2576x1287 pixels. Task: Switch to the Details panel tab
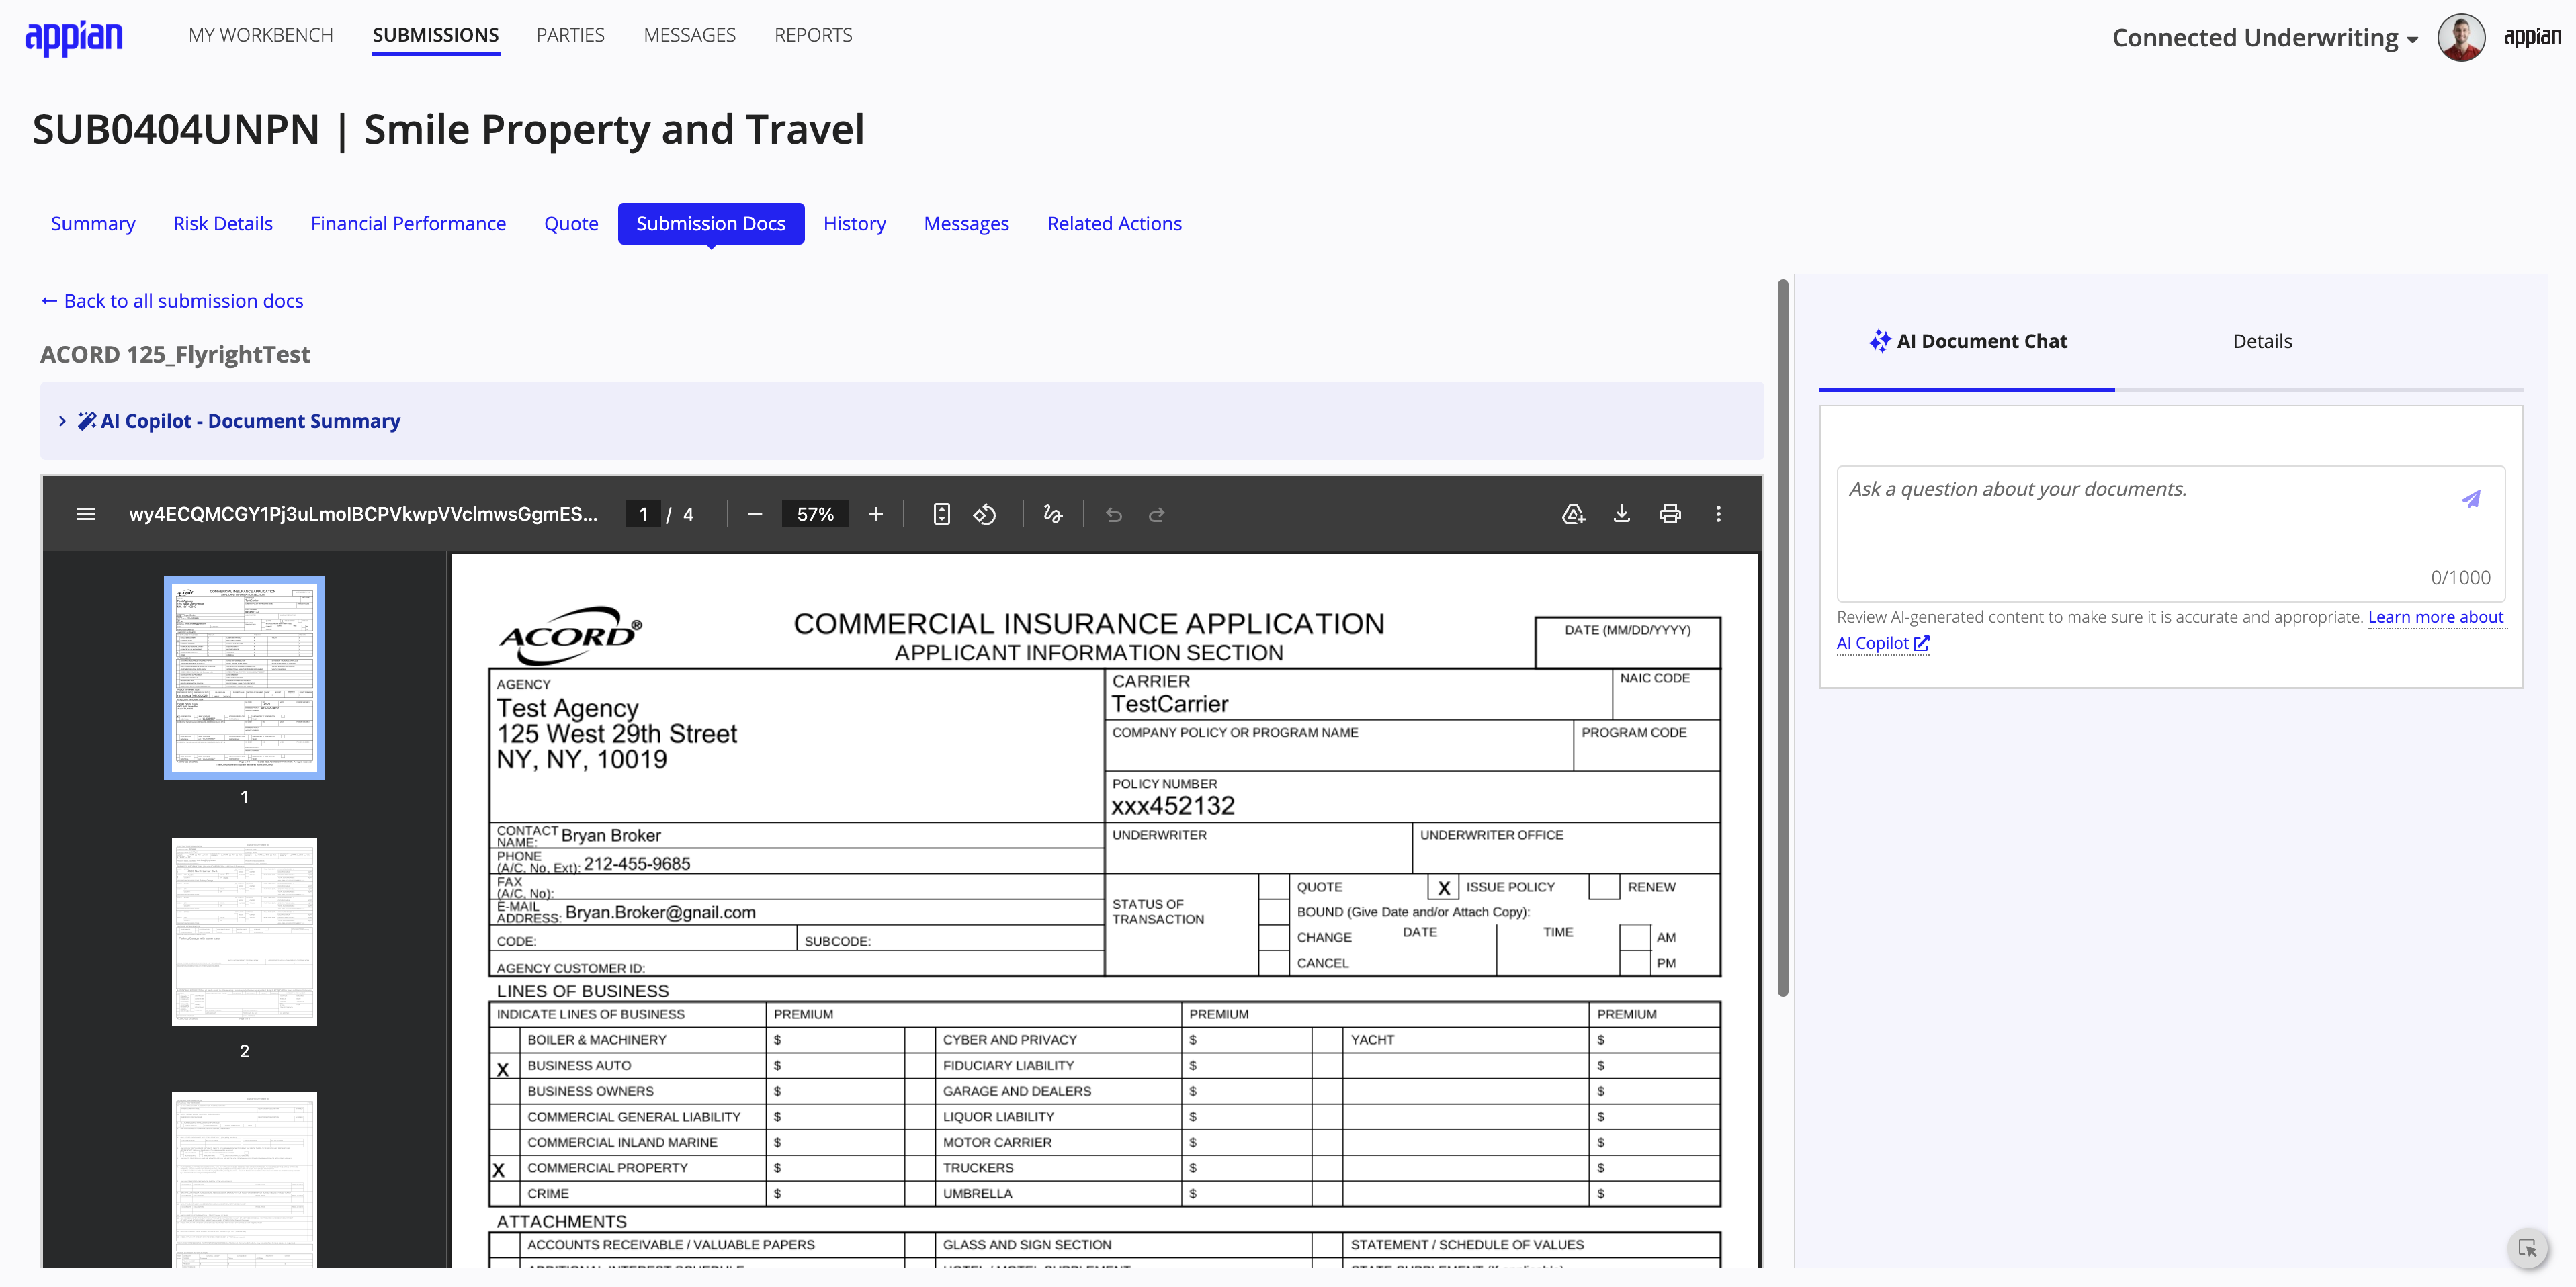tap(2262, 341)
